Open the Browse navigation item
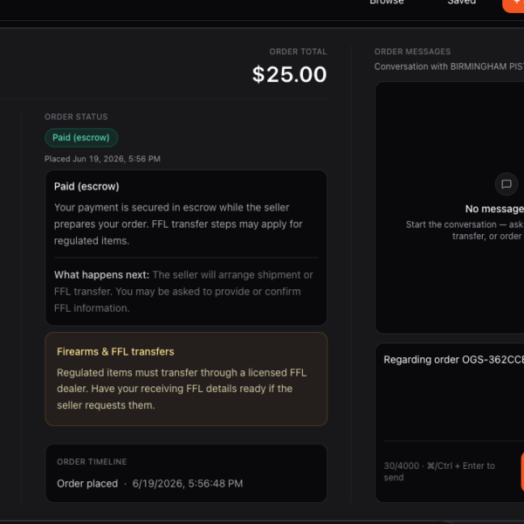Screen dimensions: 524x524 387,3
